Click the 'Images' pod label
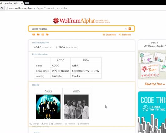This screenshot has height=133, width=166. 35,85
